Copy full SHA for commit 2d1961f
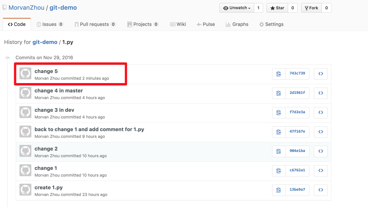 click(x=278, y=93)
